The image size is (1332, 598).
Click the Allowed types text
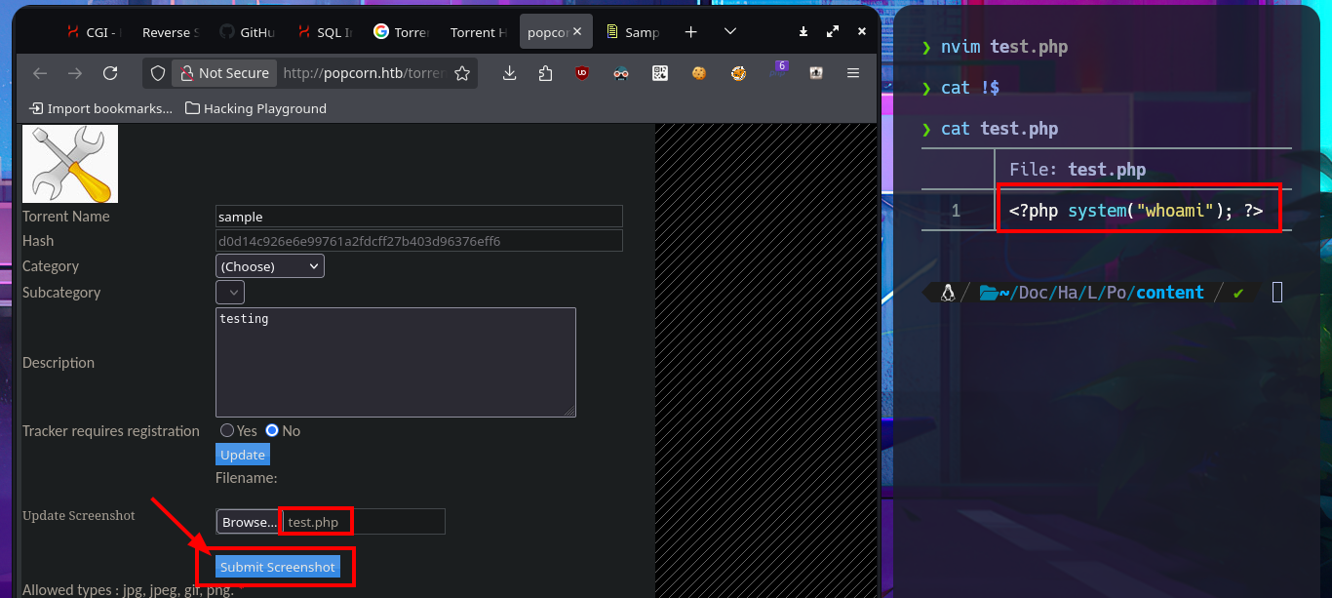[128, 590]
